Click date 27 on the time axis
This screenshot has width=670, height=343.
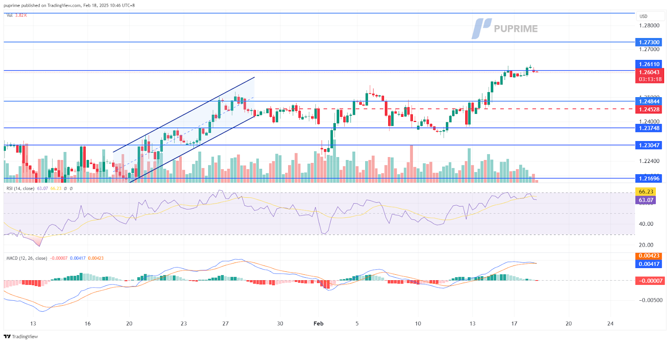(226, 323)
